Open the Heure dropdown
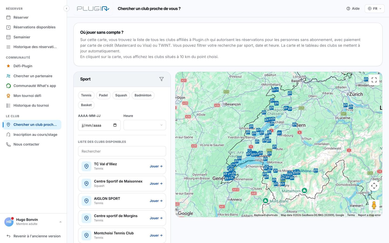The height and width of the screenshot is (243, 389). click(x=145, y=125)
